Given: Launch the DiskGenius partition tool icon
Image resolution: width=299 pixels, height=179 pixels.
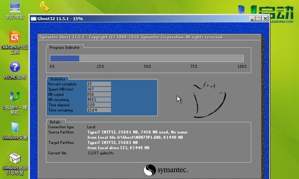Looking at the screenshot, I should (15, 42).
